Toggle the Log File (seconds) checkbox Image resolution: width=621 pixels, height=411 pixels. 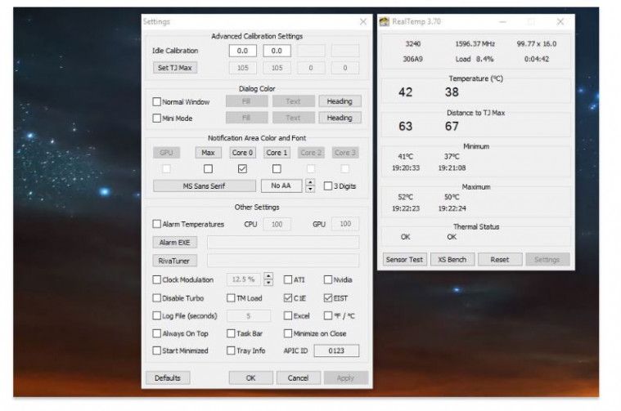(157, 315)
